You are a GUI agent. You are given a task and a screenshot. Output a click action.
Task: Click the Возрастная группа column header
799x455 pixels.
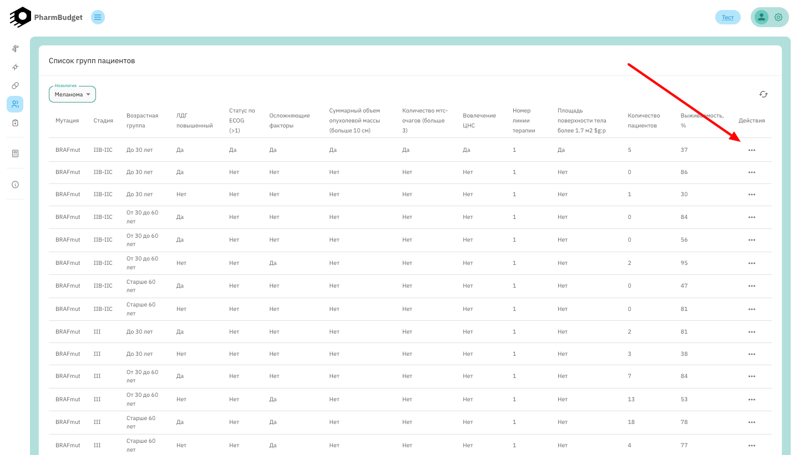pyautogui.click(x=142, y=120)
